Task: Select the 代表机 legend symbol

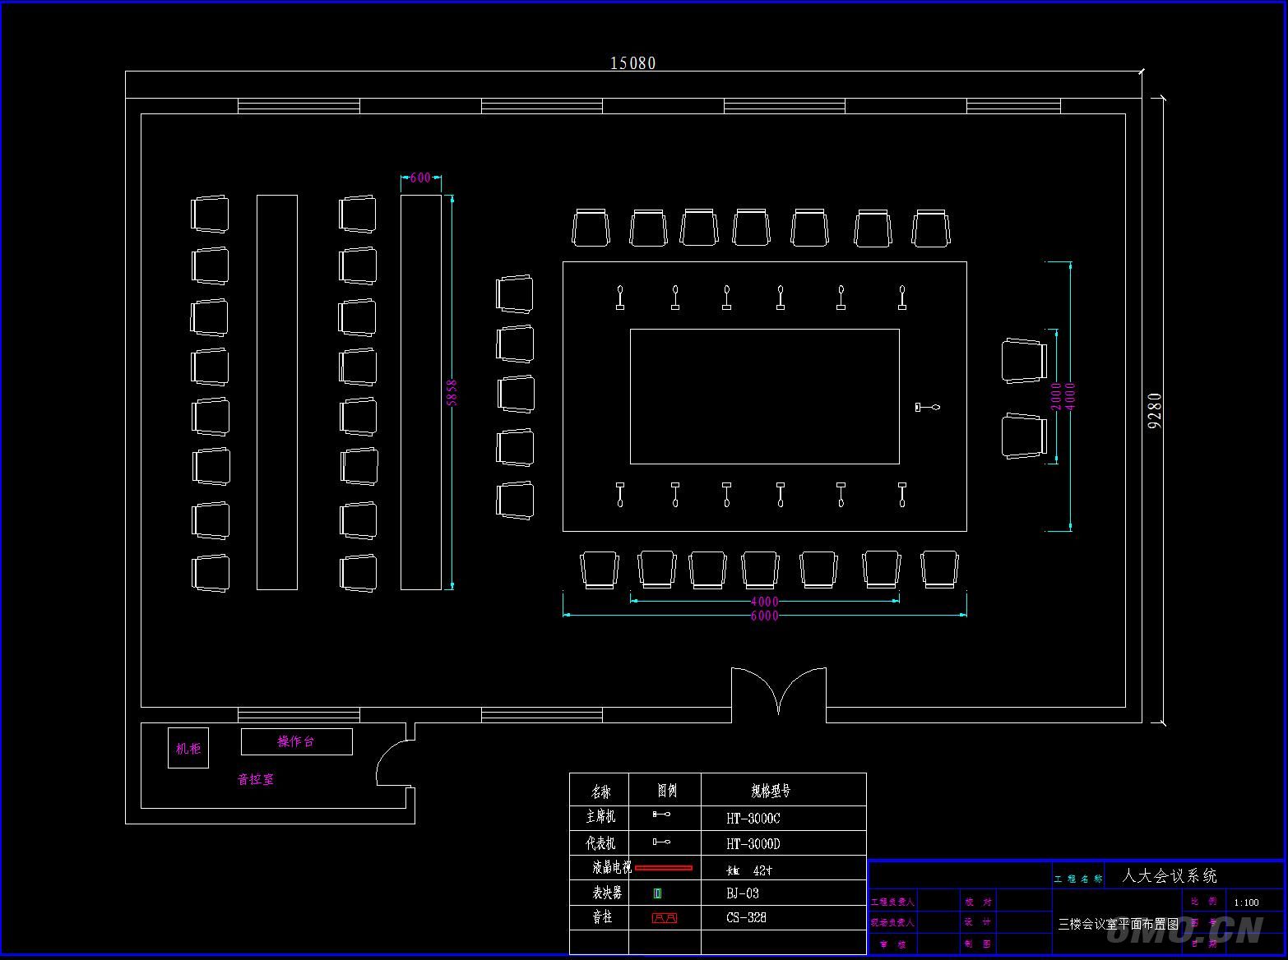Action: (661, 842)
